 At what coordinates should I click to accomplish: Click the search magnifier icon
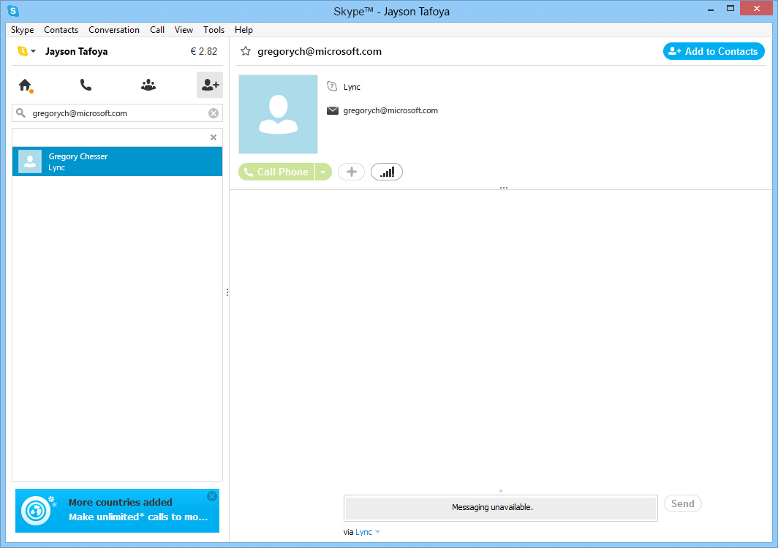point(20,113)
